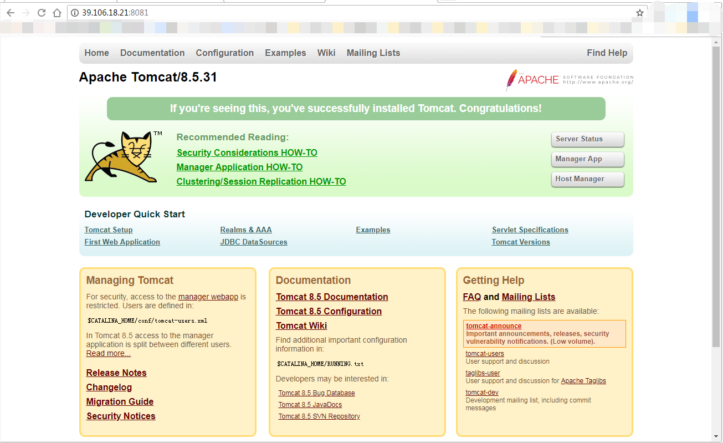Open the Home menu item
The height and width of the screenshot is (443, 723).
coord(96,53)
